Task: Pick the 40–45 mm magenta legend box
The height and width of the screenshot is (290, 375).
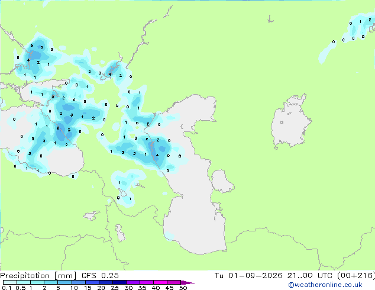Action: [x=160, y=282]
